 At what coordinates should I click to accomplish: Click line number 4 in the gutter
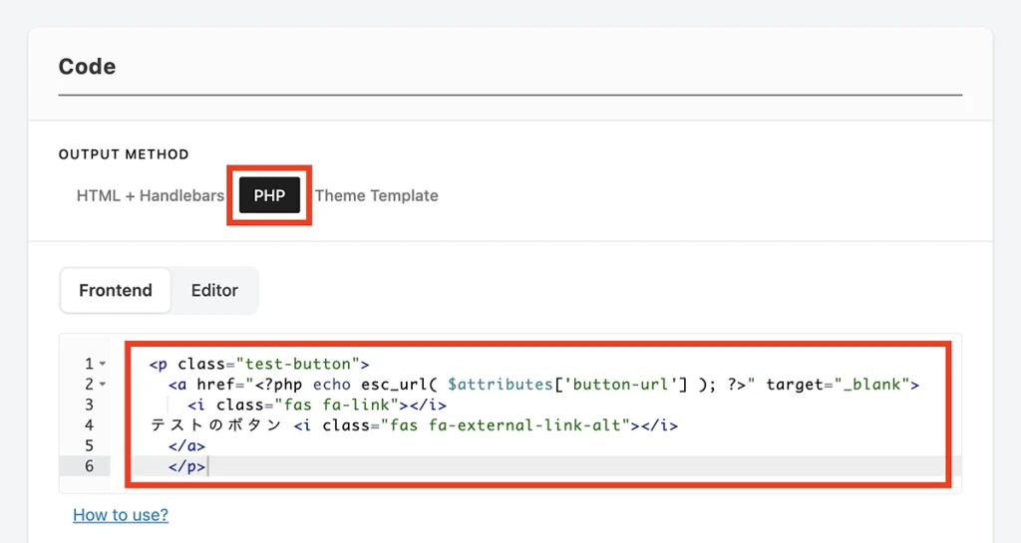click(90, 425)
